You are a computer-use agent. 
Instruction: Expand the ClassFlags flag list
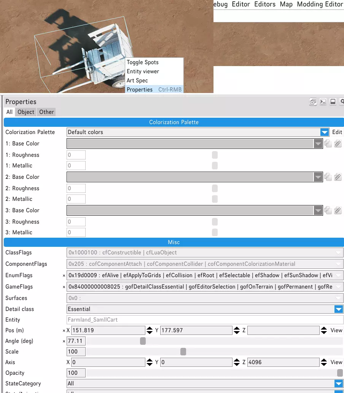click(x=338, y=253)
